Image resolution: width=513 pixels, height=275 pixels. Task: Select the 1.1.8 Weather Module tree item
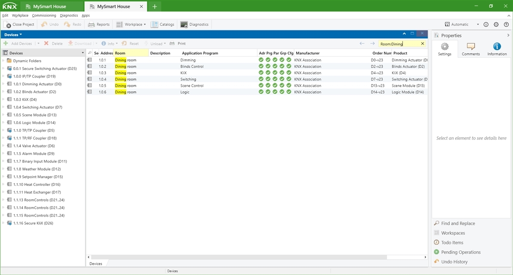(x=37, y=169)
